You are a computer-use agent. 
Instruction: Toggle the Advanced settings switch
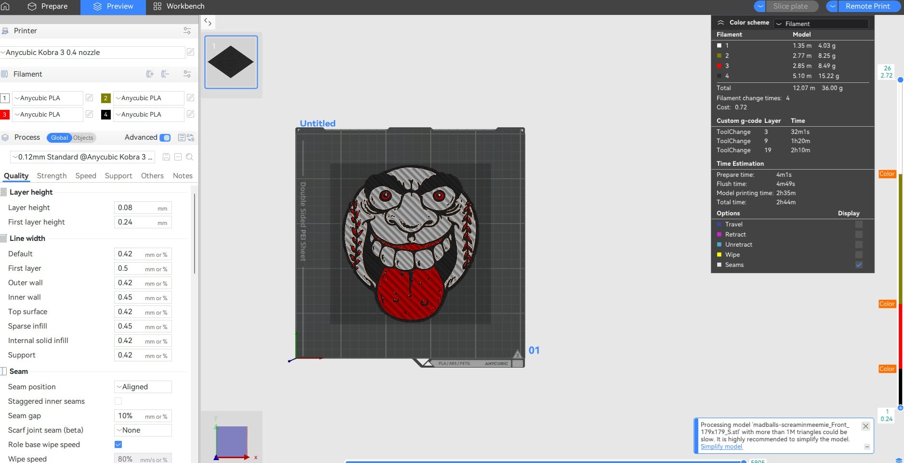click(165, 138)
